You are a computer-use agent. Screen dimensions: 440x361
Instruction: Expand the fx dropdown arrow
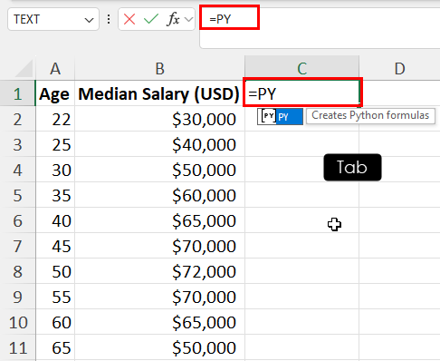(x=189, y=20)
